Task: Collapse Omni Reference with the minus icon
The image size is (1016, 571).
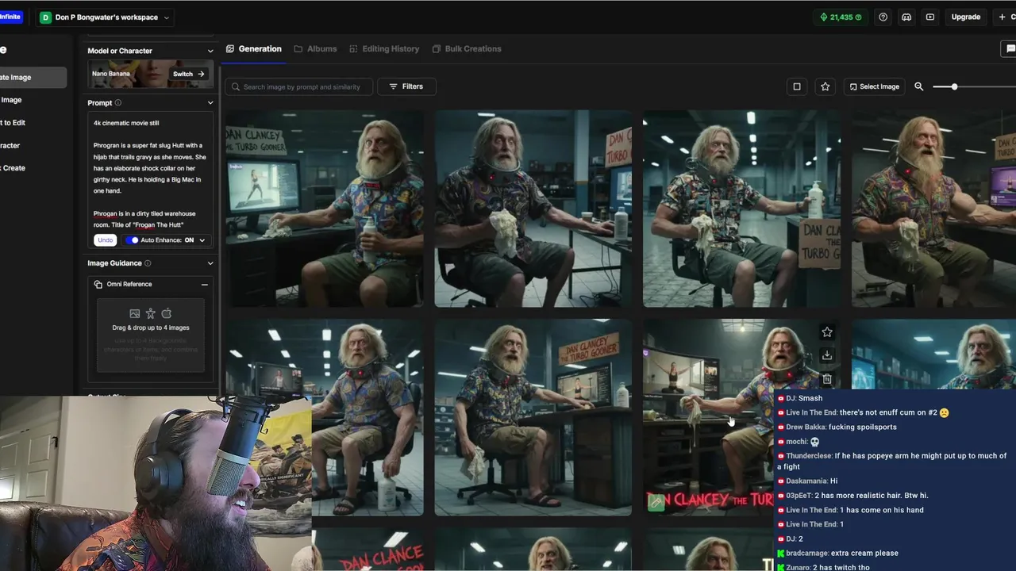Action: tap(204, 284)
